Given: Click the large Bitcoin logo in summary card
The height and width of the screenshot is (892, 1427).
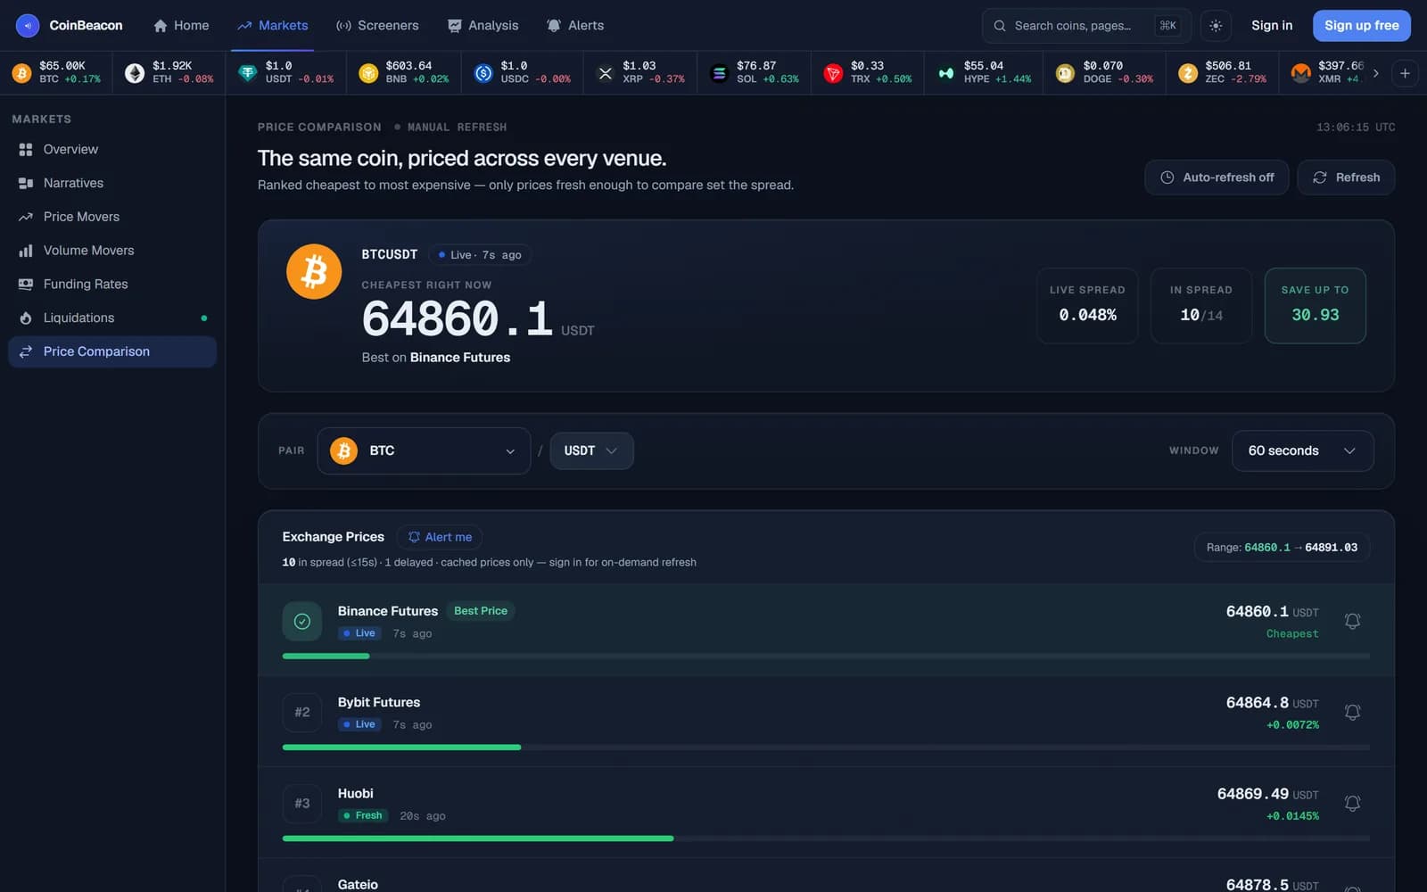Looking at the screenshot, I should point(314,271).
